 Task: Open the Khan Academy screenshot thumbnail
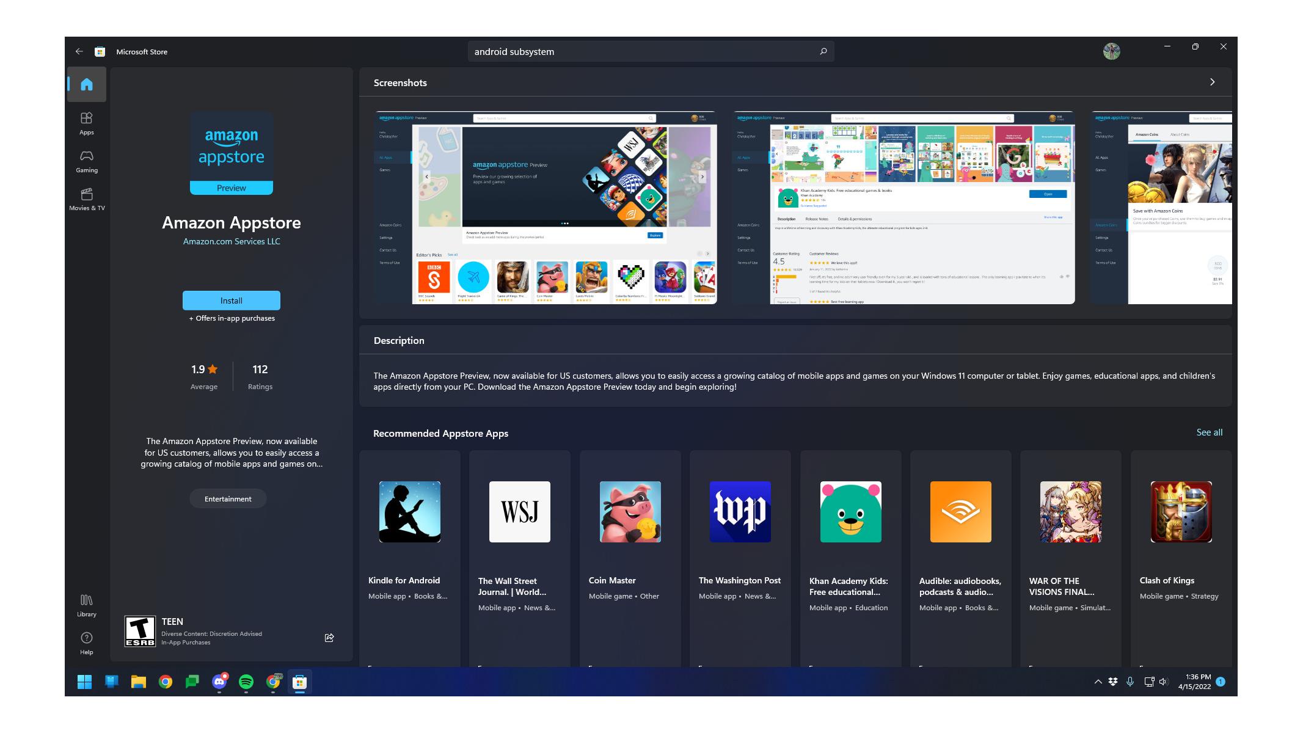click(x=904, y=208)
